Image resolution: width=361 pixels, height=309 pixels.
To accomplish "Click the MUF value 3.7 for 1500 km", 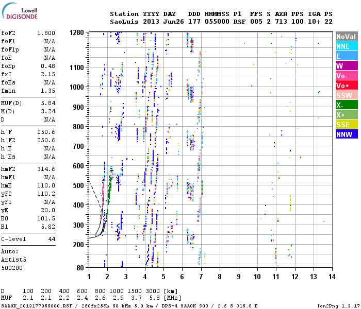I will [x=136, y=298].
